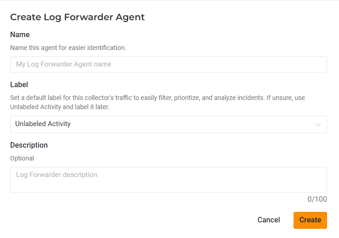Click "My Log Forwarder Agent name" placeholder

click(63, 64)
